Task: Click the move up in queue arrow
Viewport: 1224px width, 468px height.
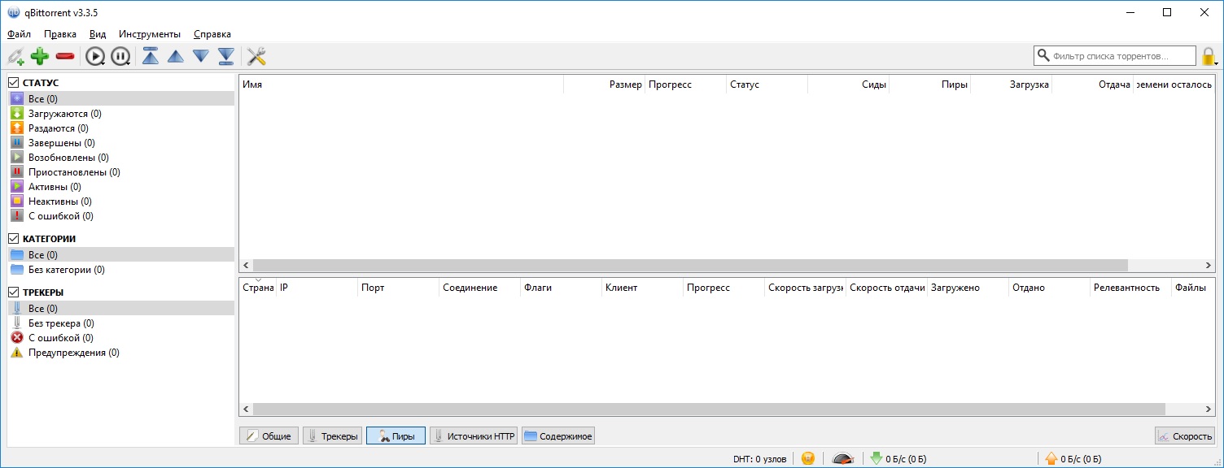Action: pos(176,56)
